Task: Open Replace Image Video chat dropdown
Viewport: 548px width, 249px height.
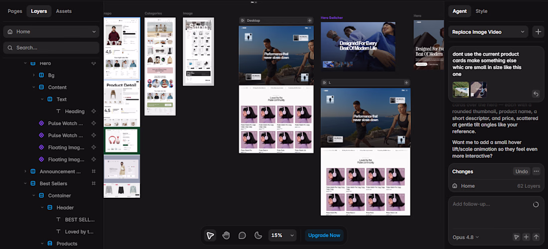Action: tap(488, 32)
